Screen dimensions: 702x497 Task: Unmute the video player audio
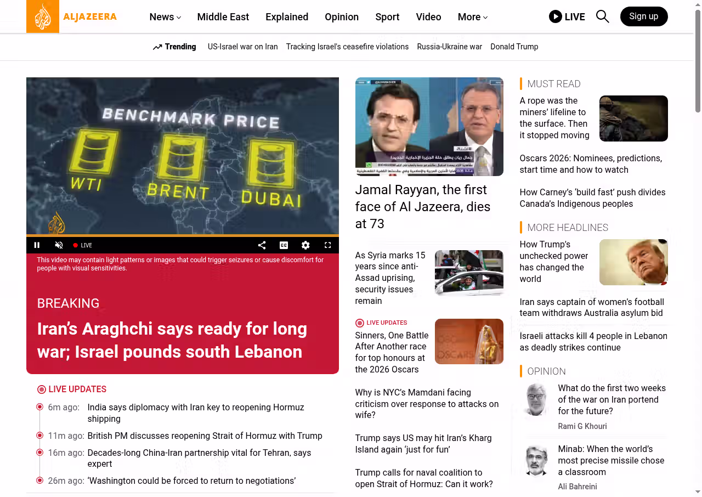point(59,245)
